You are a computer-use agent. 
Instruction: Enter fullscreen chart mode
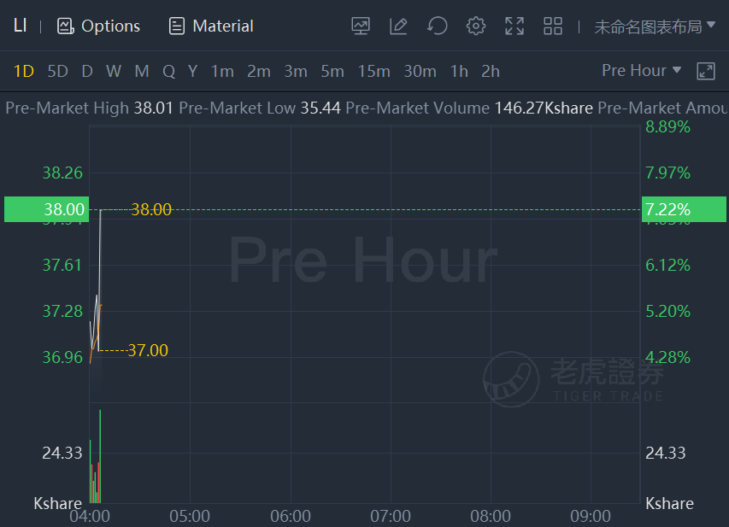pos(514,26)
